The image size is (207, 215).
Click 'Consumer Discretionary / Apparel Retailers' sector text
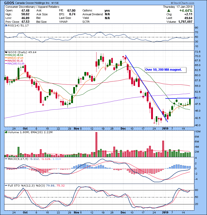32,7
